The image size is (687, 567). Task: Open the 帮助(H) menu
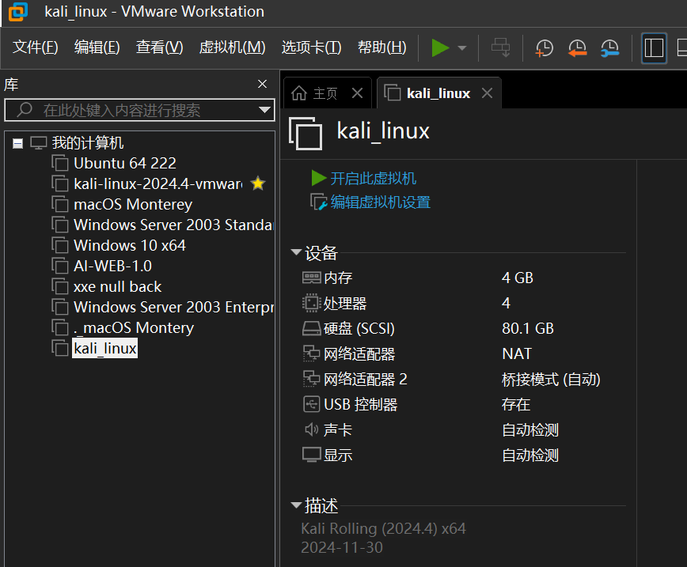382,47
